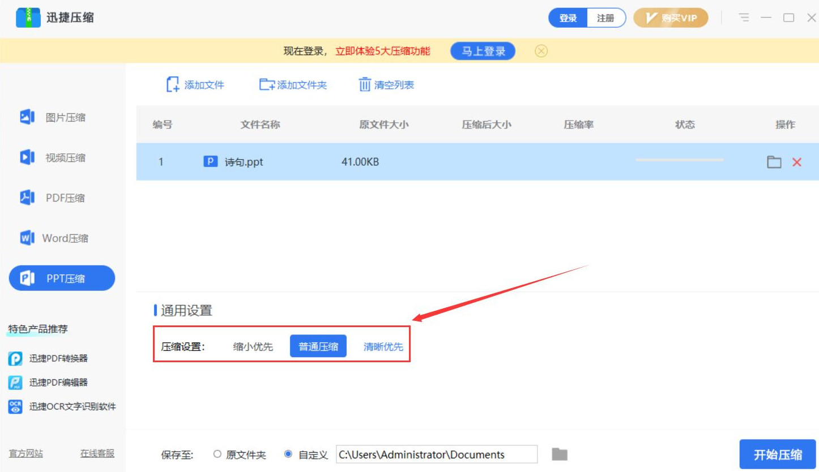The image size is (819, 472).
Task: Switch to 图片压缩 tab
Action: click(x=62, y=117)
